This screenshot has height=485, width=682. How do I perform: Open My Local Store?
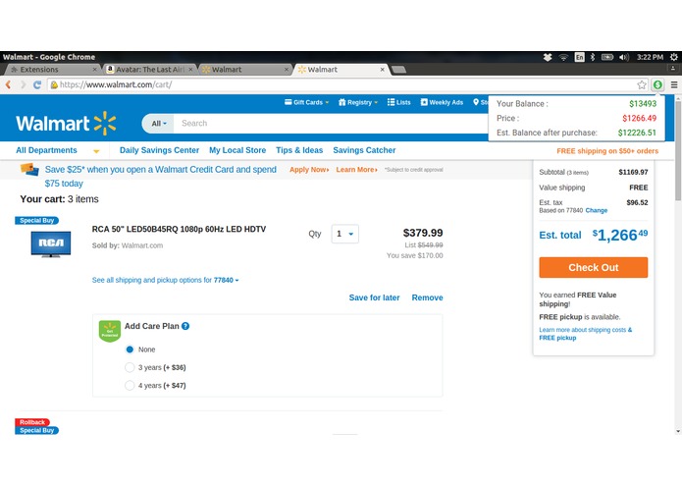tap(237, 150)
